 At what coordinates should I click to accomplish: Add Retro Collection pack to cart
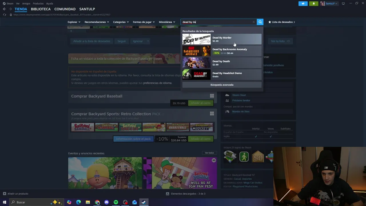pyautogui.click(x=201, y=139)
